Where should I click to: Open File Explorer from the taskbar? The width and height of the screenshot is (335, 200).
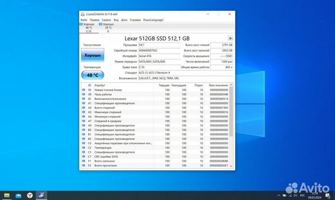(7, 195)
